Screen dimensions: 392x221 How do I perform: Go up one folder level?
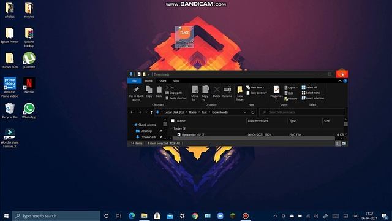(x=151, y=112)
